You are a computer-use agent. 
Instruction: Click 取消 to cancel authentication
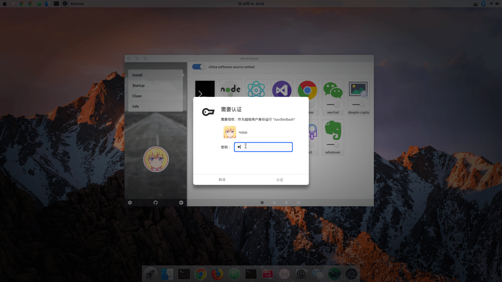(222, 179)
